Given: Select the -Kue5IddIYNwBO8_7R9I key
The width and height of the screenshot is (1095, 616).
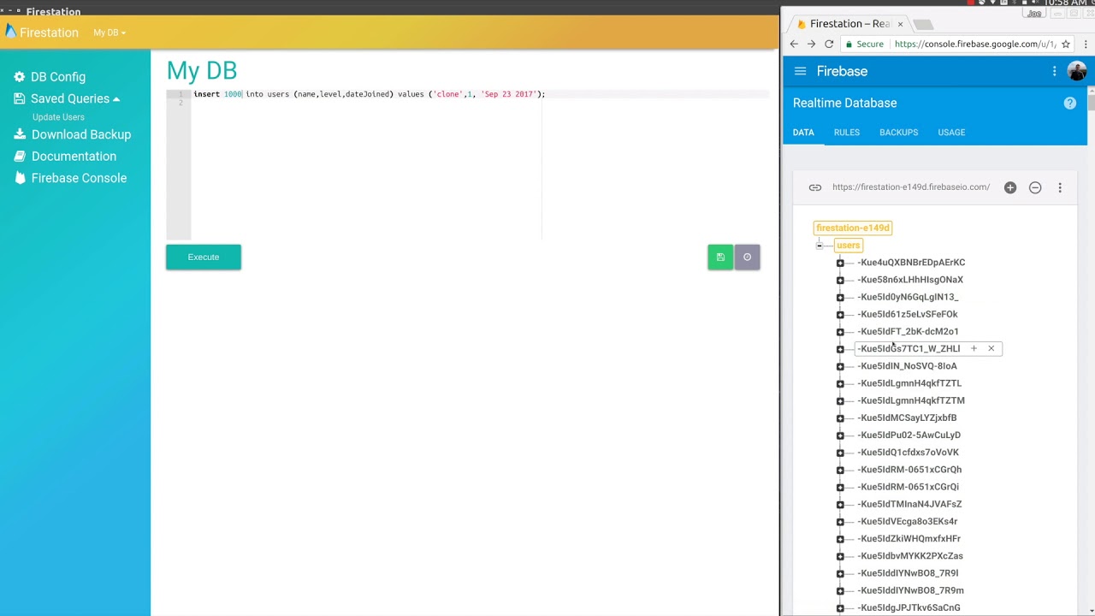Looking at the screenshot, I should click(908, 573).
